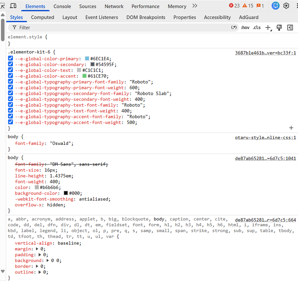The height and width of the screenshot is (281, 298).
Task: Open the #000 background-color swatch
Action: pyautogui.click(x=66, y=193)
